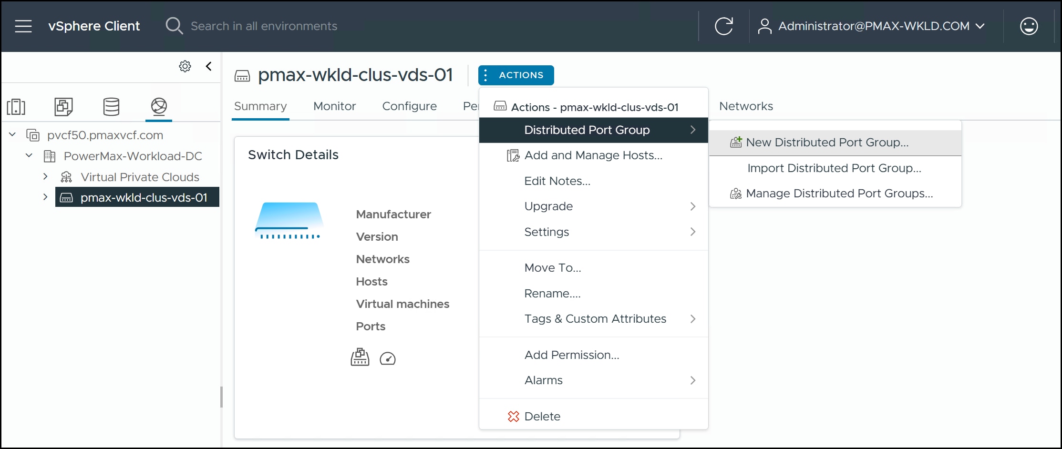
Task: Open the Monitor tab
Action: 334,106
